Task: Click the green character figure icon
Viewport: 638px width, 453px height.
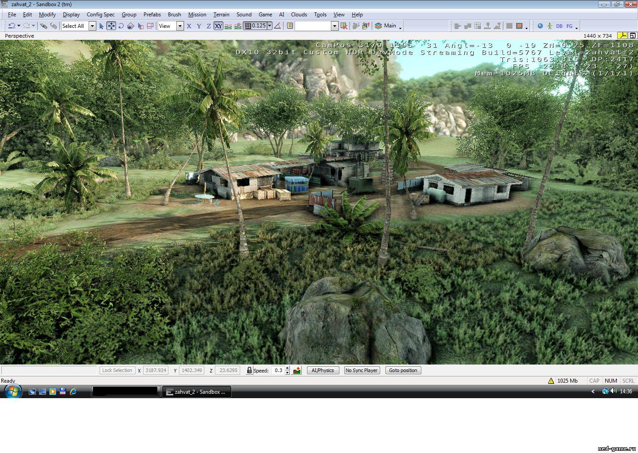Action: click(x=550, y=26)
